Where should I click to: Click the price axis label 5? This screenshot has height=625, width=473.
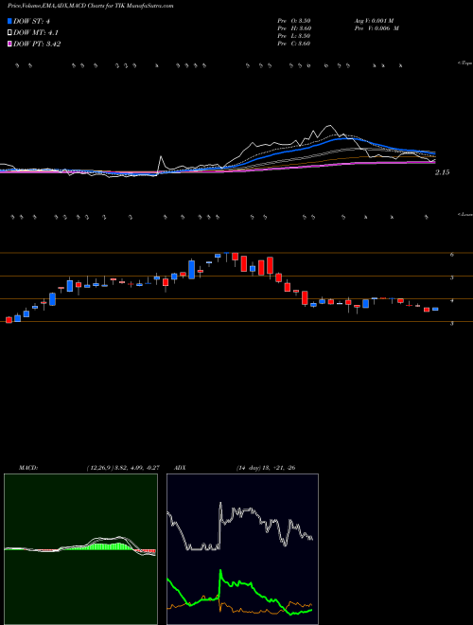(x=452, y=277)
